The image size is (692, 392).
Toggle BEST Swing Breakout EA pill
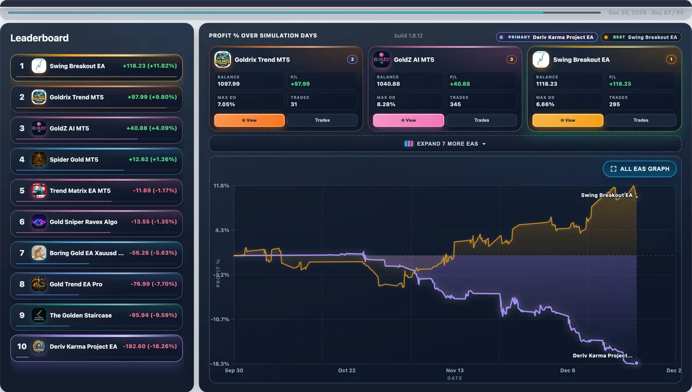click(641, 37)
